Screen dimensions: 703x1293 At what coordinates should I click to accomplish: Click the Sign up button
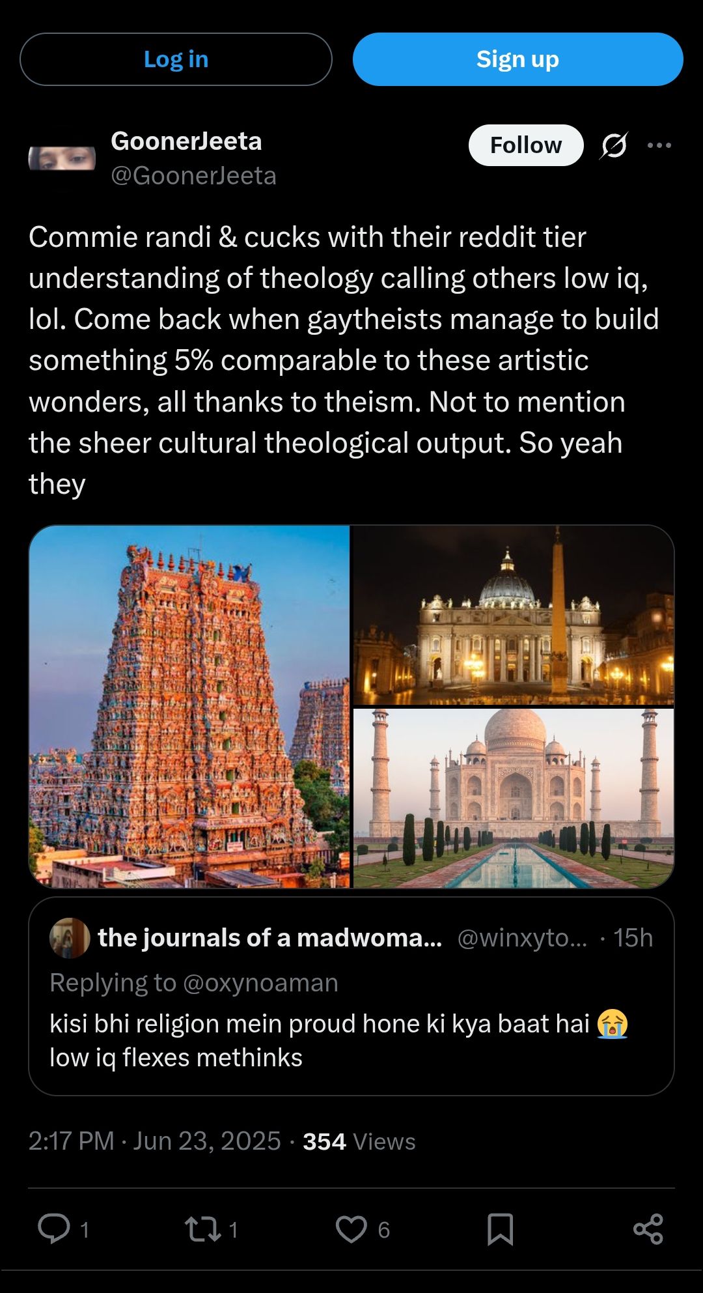click(x=518, y=59)
